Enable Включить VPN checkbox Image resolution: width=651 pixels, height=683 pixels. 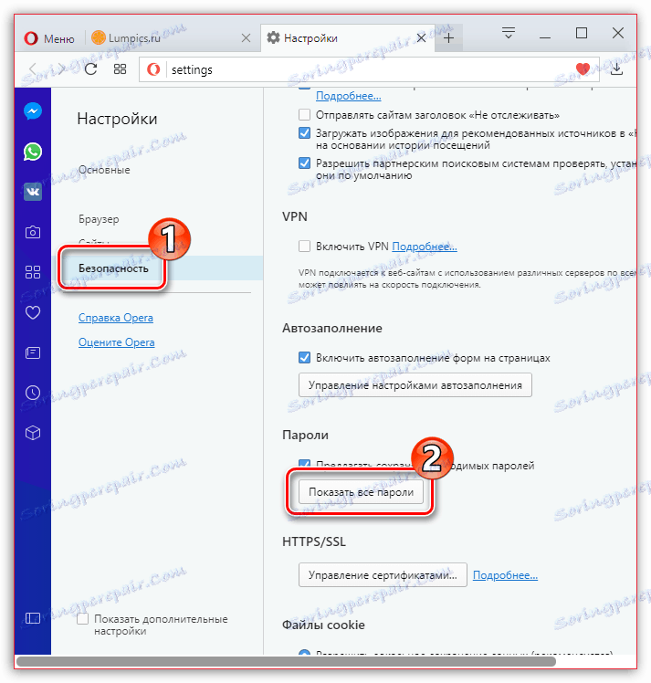(304, 247)
